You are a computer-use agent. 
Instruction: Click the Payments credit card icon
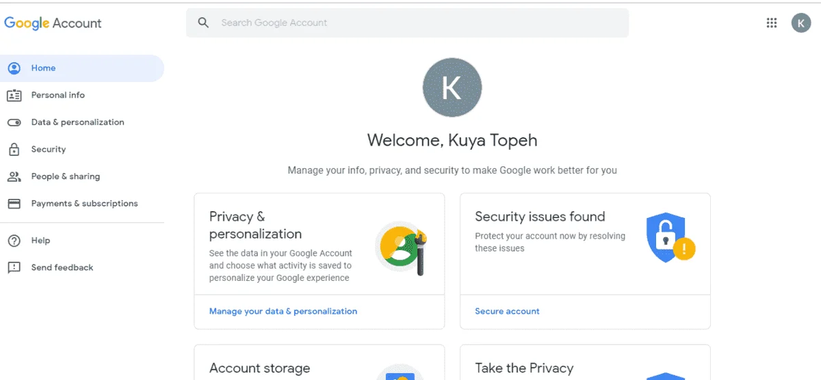pyautogui.click(x=14, y=204)
